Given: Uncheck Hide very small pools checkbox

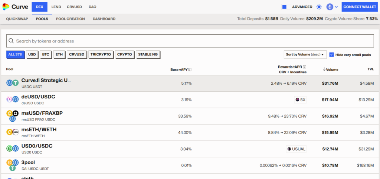Looking at the screenshot, I should [x=331, y=55].
